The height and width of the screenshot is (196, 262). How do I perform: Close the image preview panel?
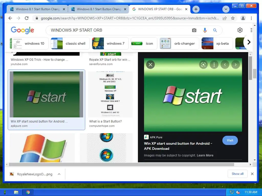(150, 65)
